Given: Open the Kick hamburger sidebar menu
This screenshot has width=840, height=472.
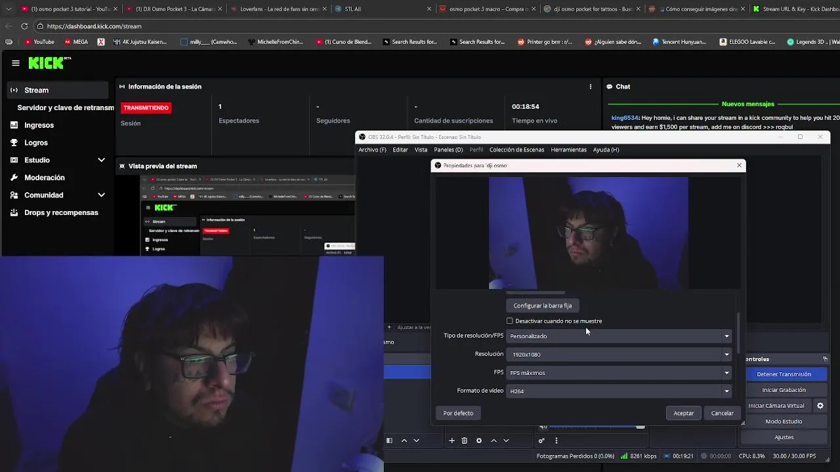Looking at the screenshot, I should 16,63.
